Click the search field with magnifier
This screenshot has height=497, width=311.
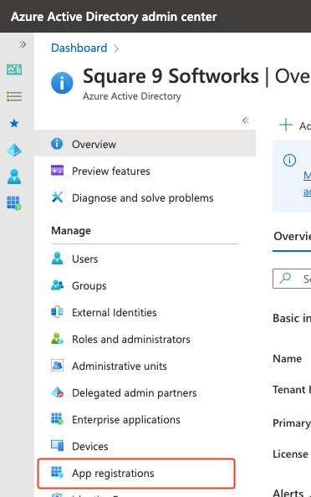[292, 279]
